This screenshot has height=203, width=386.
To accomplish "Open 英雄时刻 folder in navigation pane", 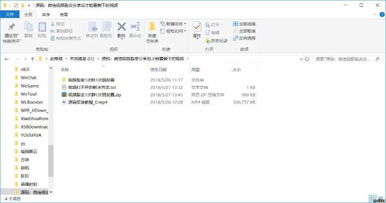I will (29, 184).
